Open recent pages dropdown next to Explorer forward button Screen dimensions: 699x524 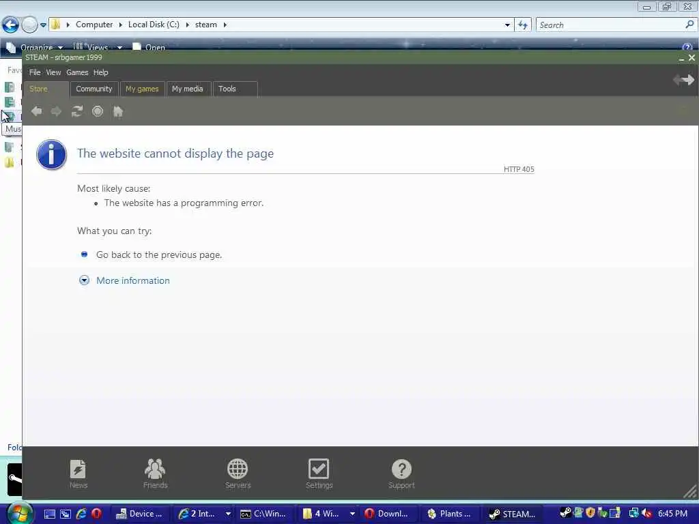pyautogui.click(x=43, y=25)
